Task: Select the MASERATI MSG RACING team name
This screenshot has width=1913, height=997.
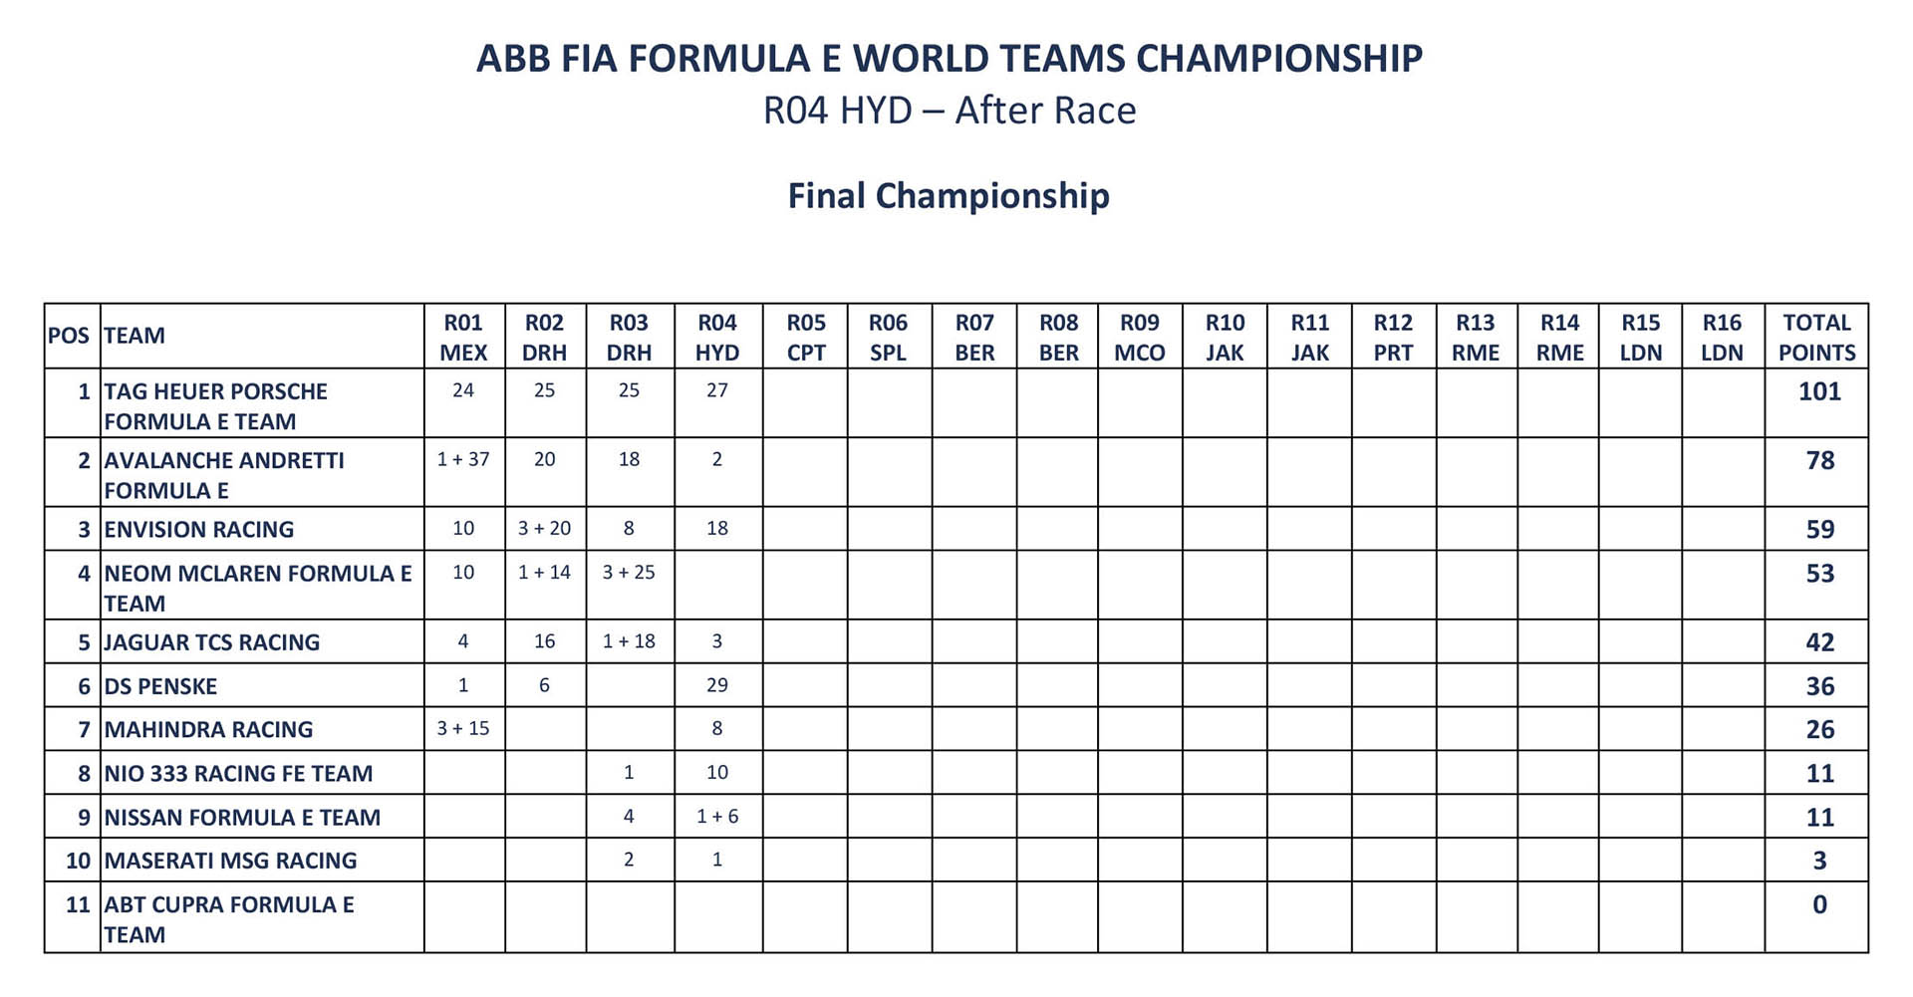Action: (230, 861)
